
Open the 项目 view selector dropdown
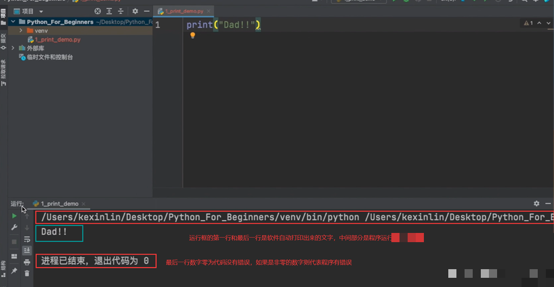[x=28, y=11]
